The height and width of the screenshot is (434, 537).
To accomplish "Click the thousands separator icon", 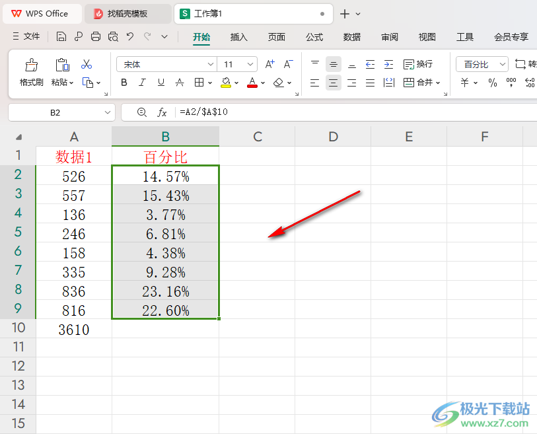I will 511,83.
